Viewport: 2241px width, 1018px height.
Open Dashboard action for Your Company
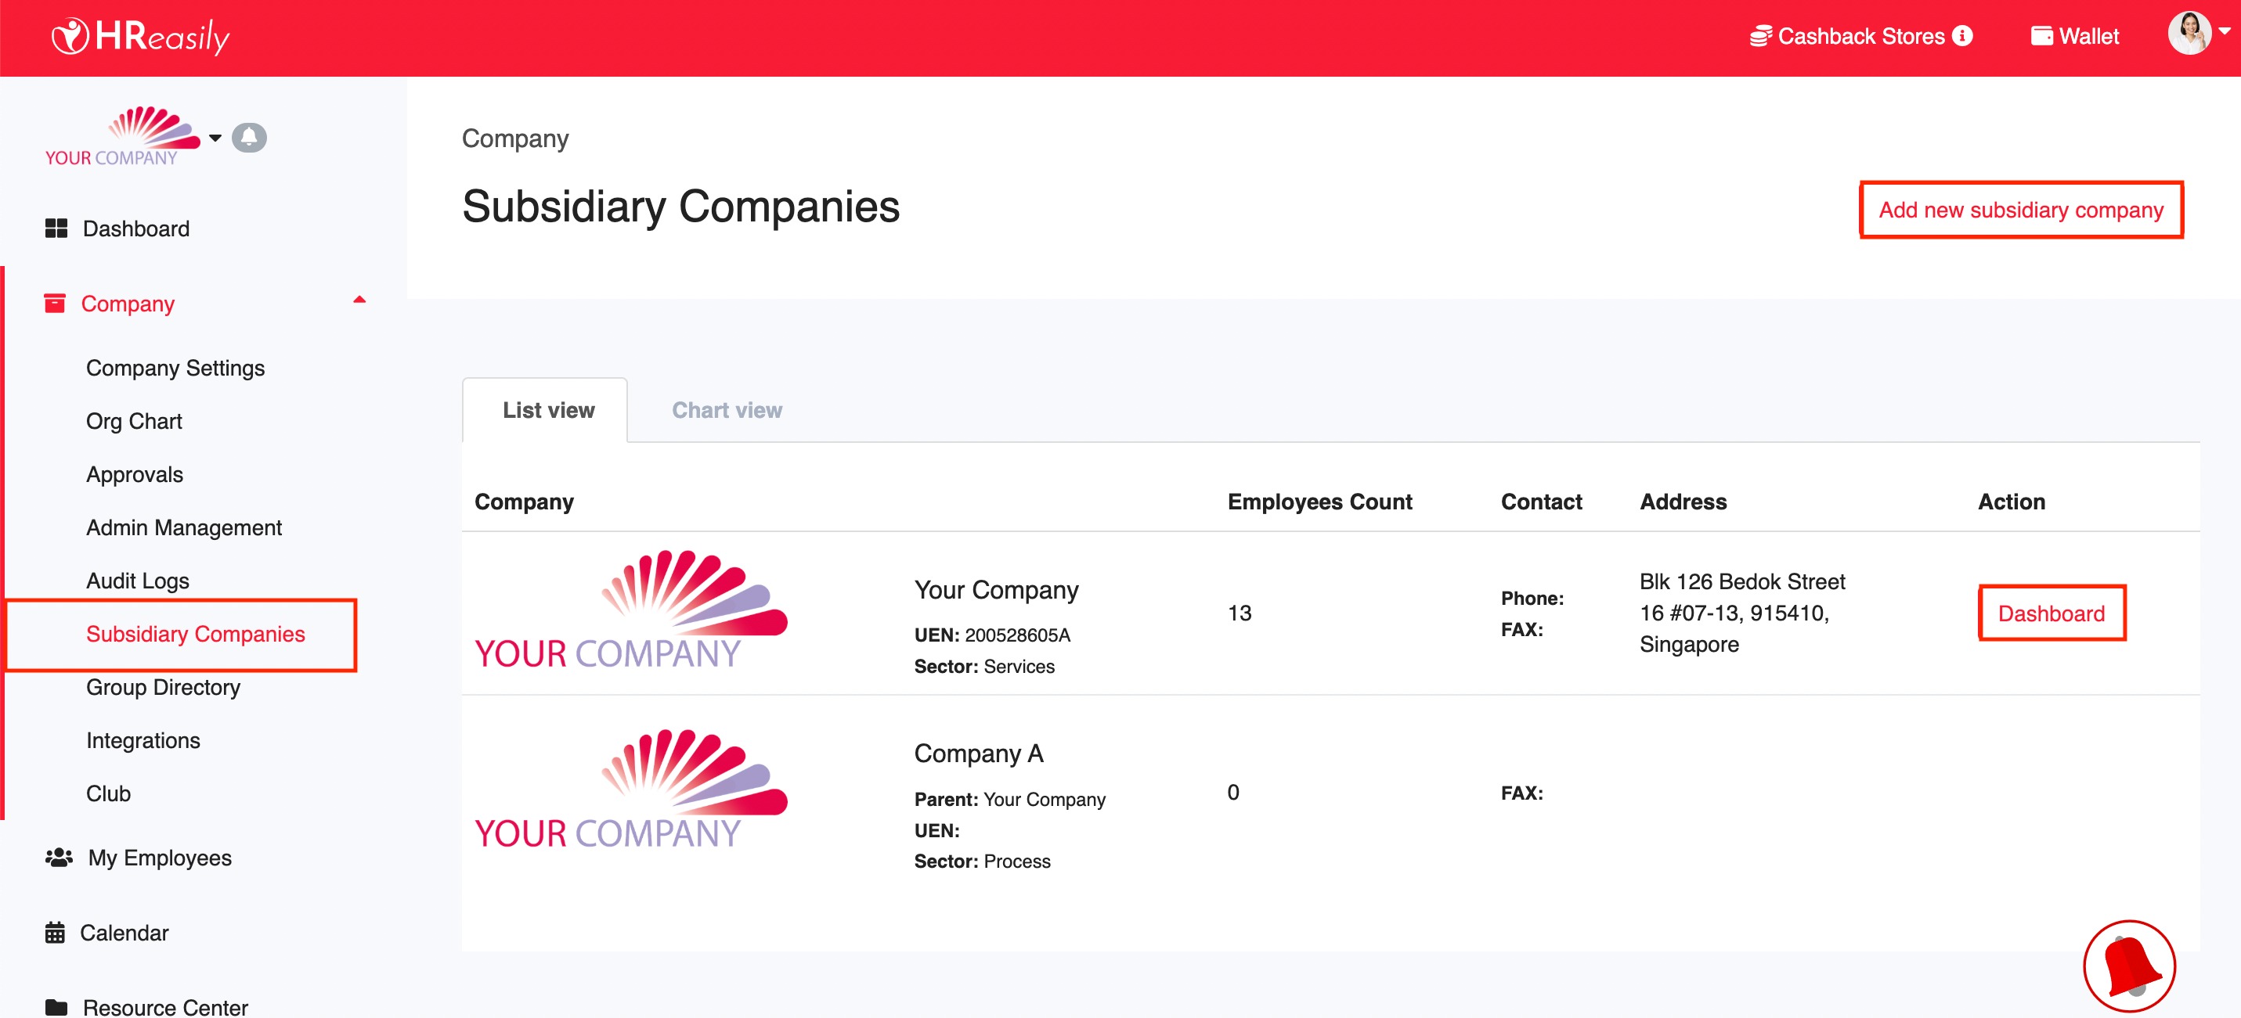pyautogui.click(x=2051, y=613)
